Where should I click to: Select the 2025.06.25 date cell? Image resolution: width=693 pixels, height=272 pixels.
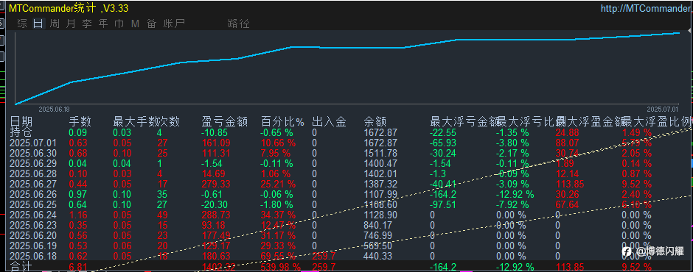tap(33, 204)
